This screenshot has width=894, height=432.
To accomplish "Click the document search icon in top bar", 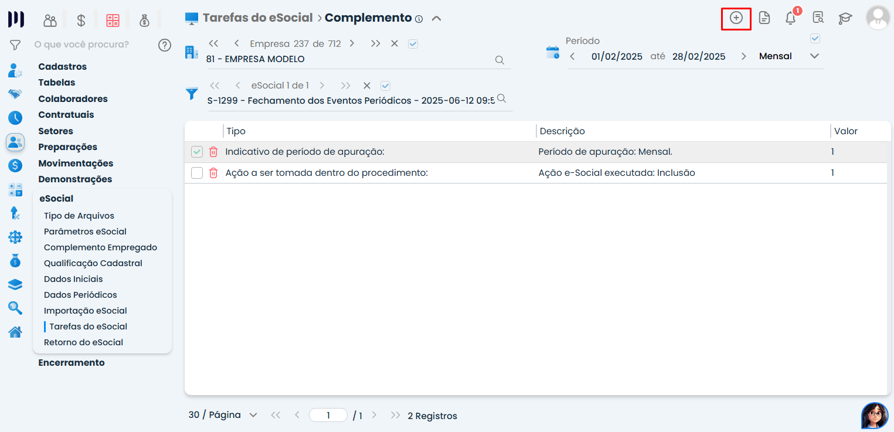I will click(818, 18).
